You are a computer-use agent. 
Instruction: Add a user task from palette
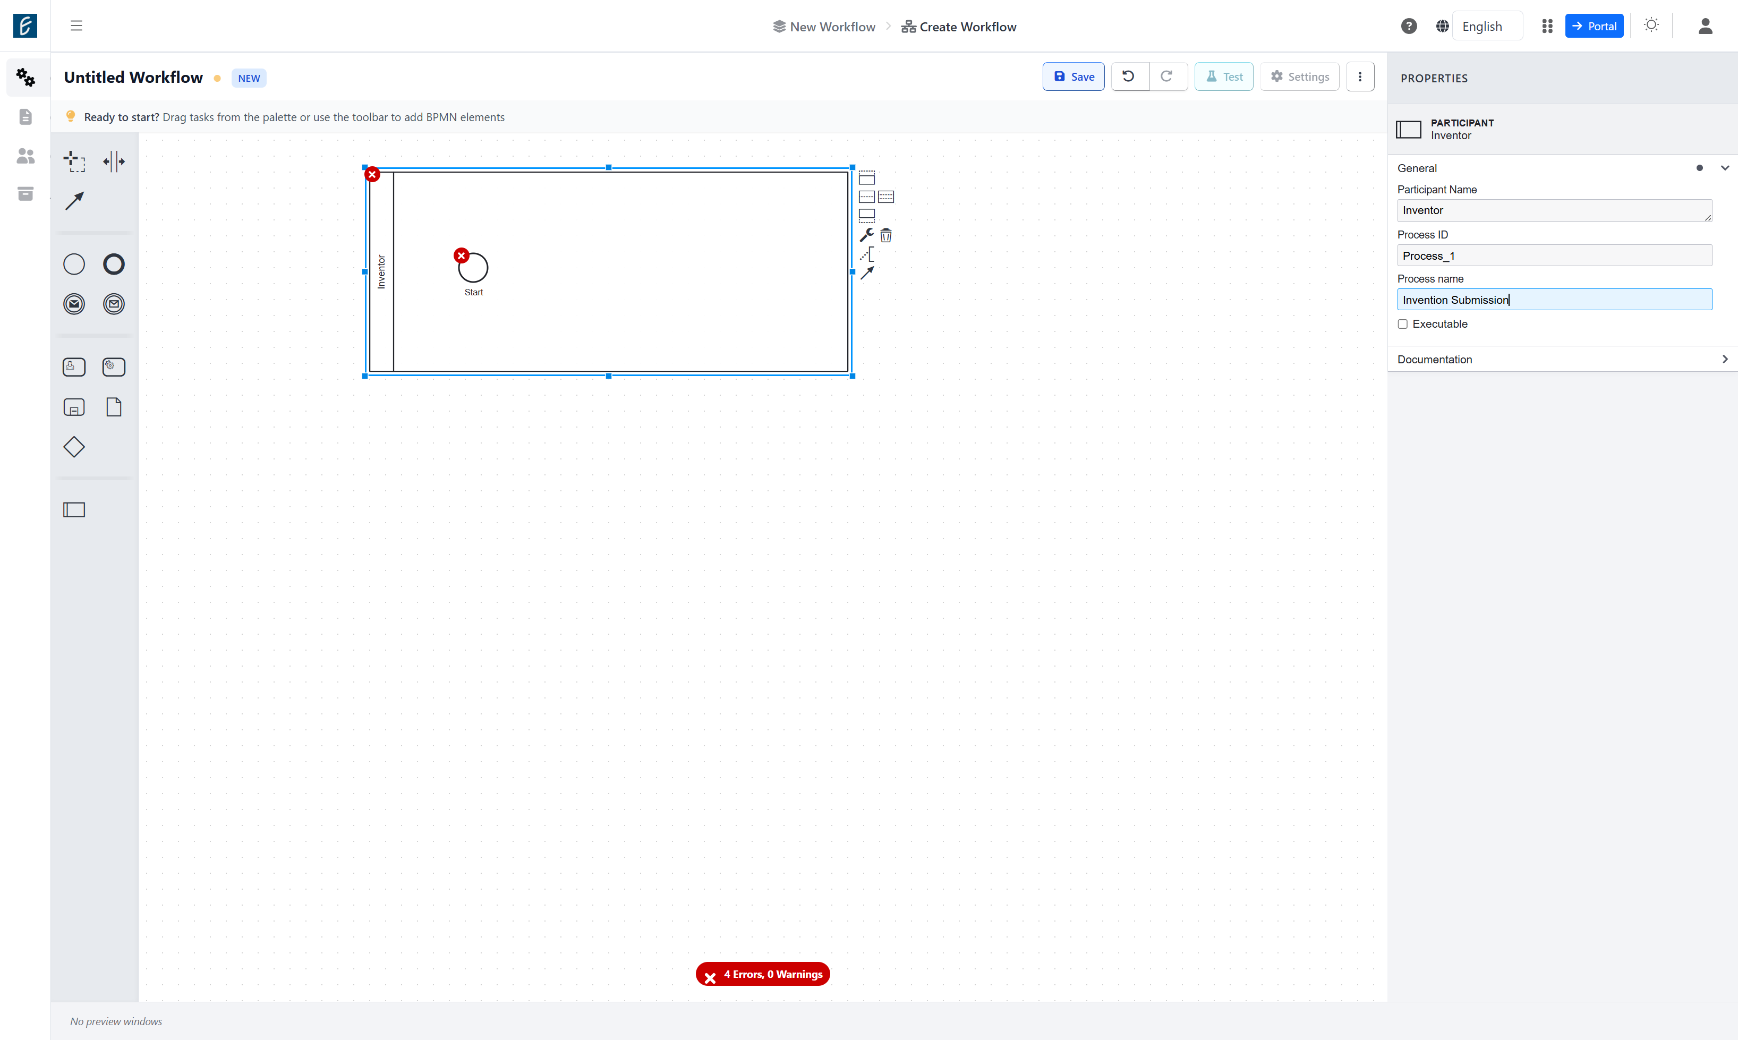click(x=74, y=367)
